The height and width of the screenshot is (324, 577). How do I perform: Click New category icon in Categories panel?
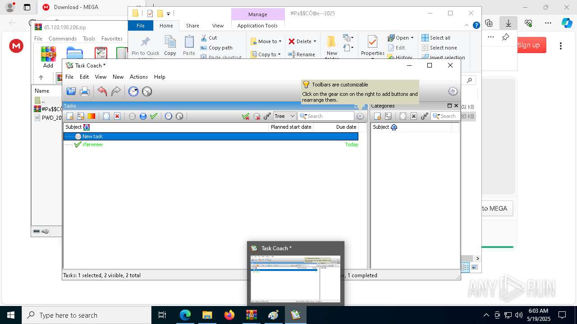(377, 116)
